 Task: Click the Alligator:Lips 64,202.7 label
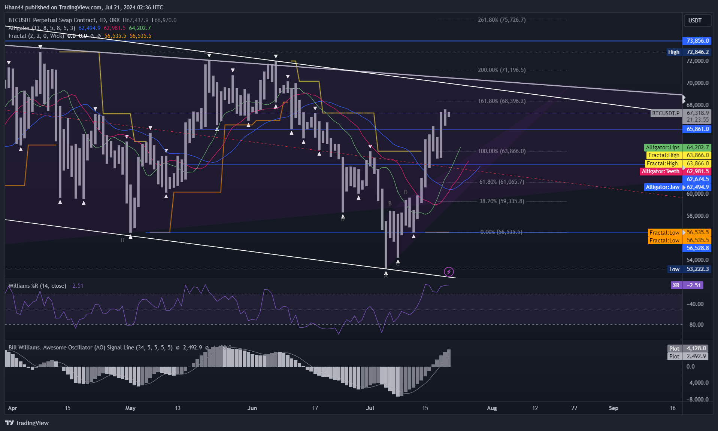pyautogui.click(x=677, y=147)
